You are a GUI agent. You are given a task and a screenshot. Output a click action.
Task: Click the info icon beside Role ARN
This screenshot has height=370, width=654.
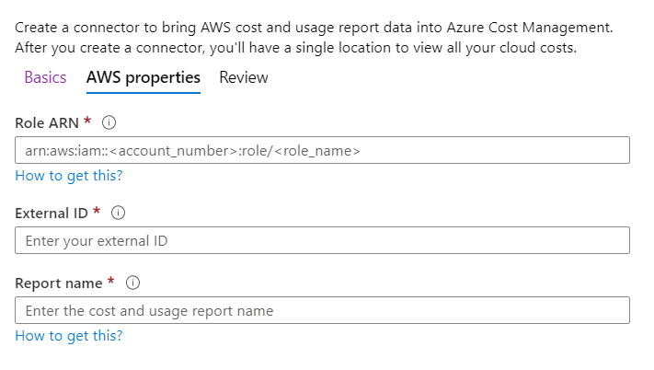point(109,122)
